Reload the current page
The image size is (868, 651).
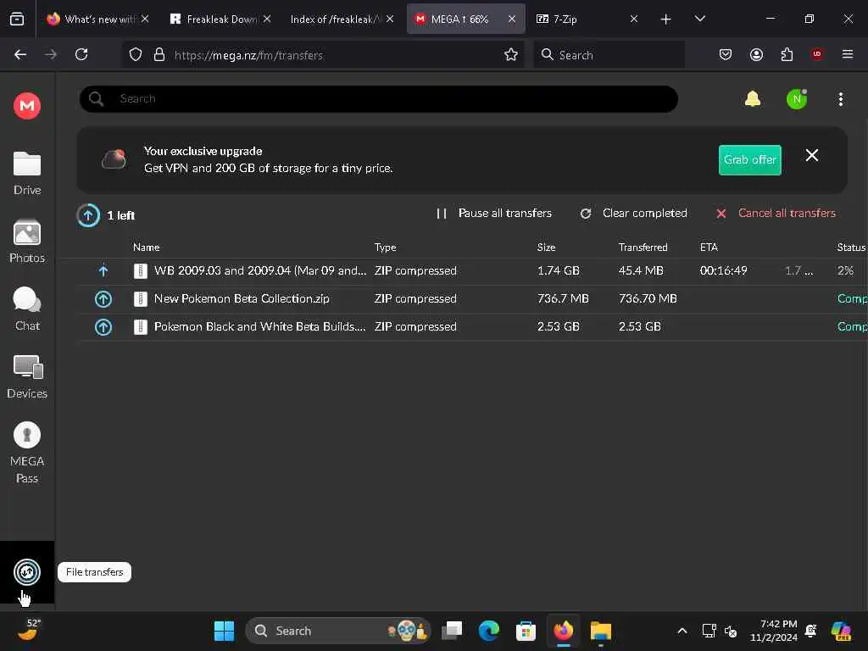(81, 54)
